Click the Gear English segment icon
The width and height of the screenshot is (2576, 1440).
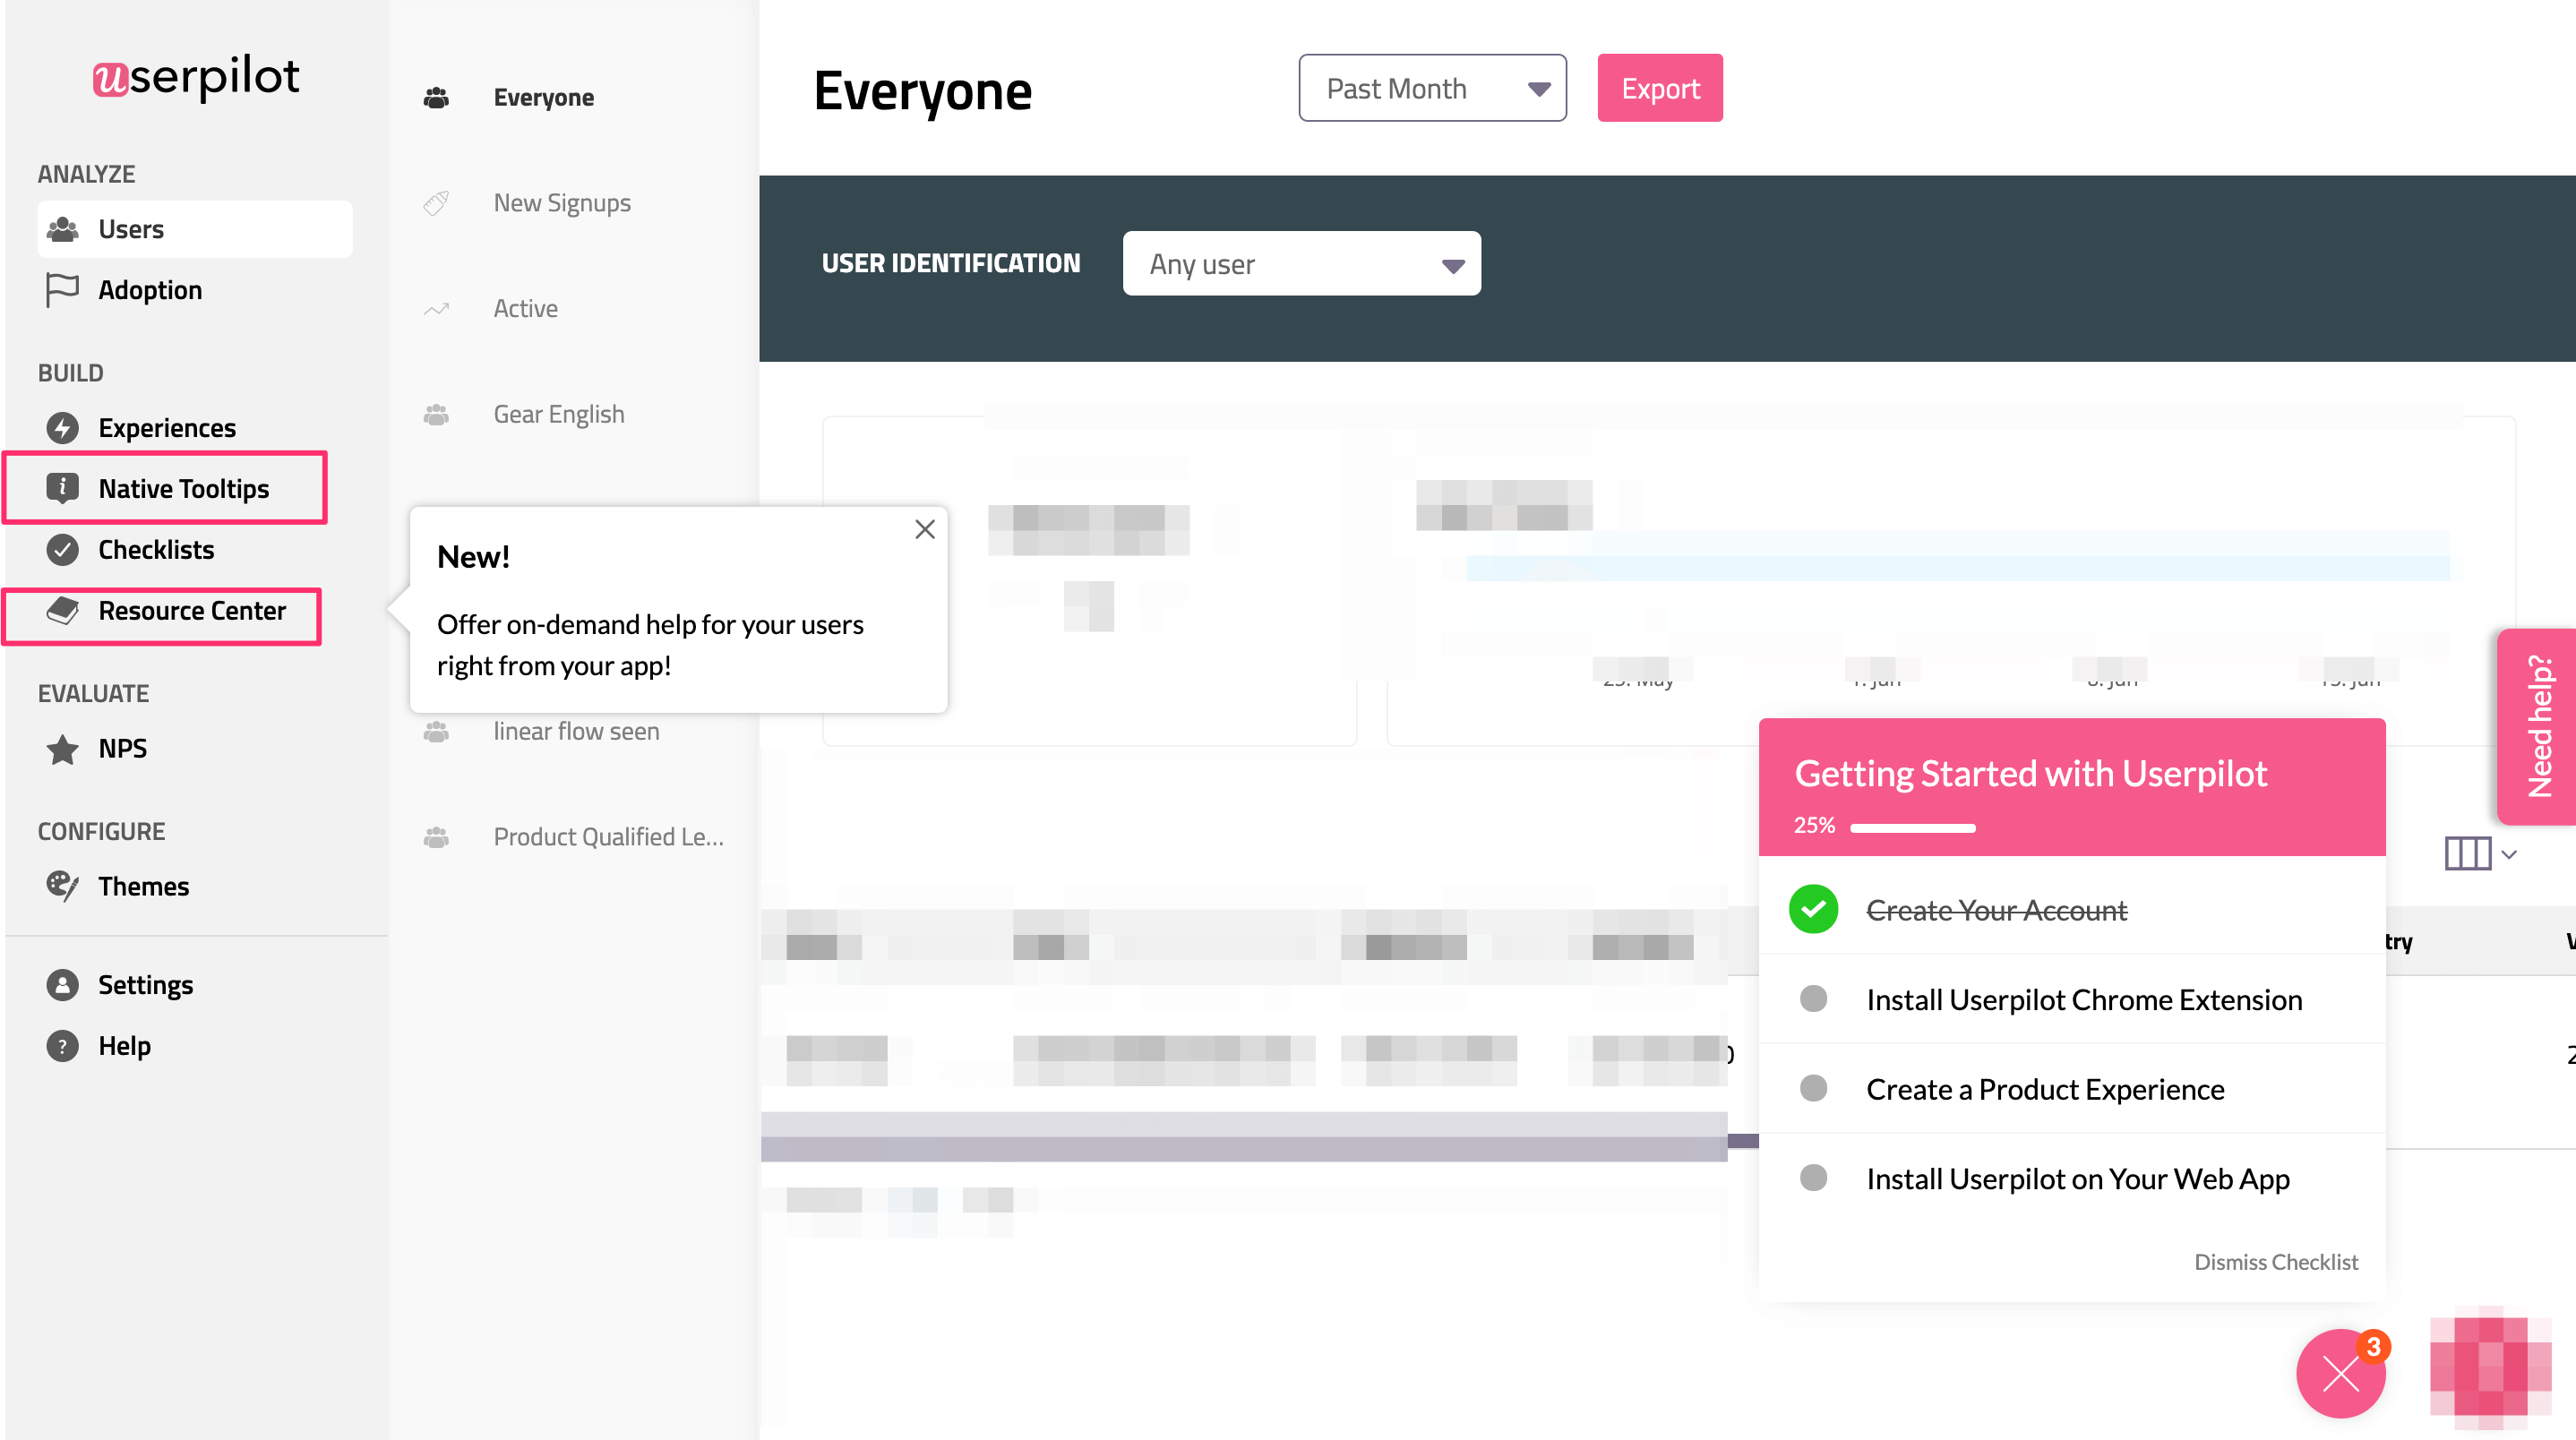tap(436, 415)
